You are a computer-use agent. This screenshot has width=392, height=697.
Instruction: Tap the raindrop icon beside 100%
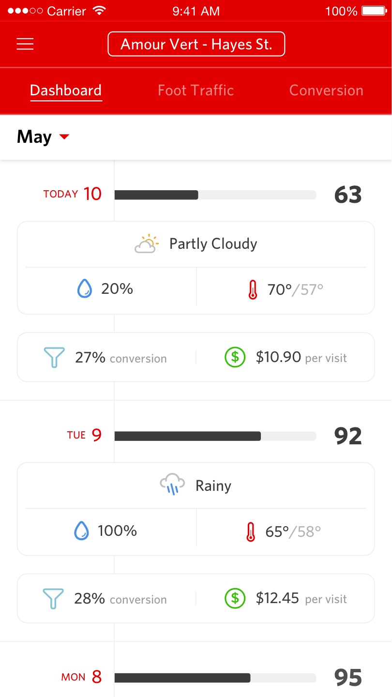82,531
